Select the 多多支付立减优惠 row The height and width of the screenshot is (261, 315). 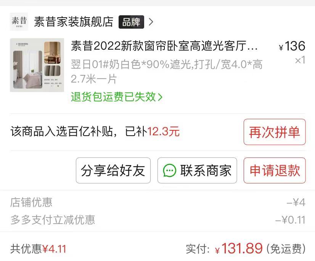157,220
